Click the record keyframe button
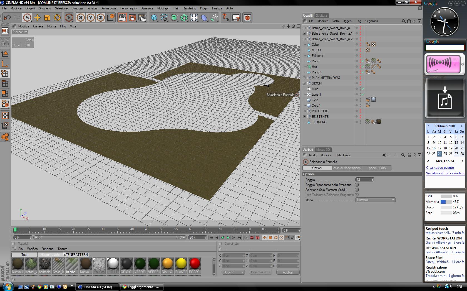This screenshot has height=291, width=467. (x=252, y=238)
